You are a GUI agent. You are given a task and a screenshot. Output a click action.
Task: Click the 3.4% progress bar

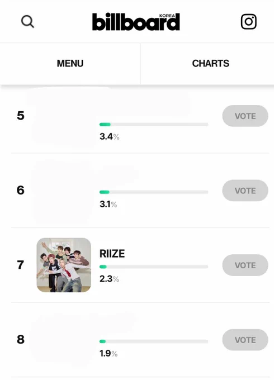coord(154,125)
